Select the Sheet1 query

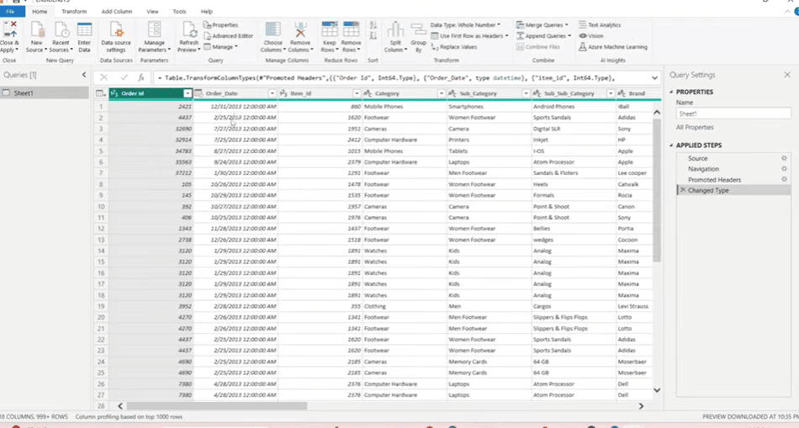point(45,93)
